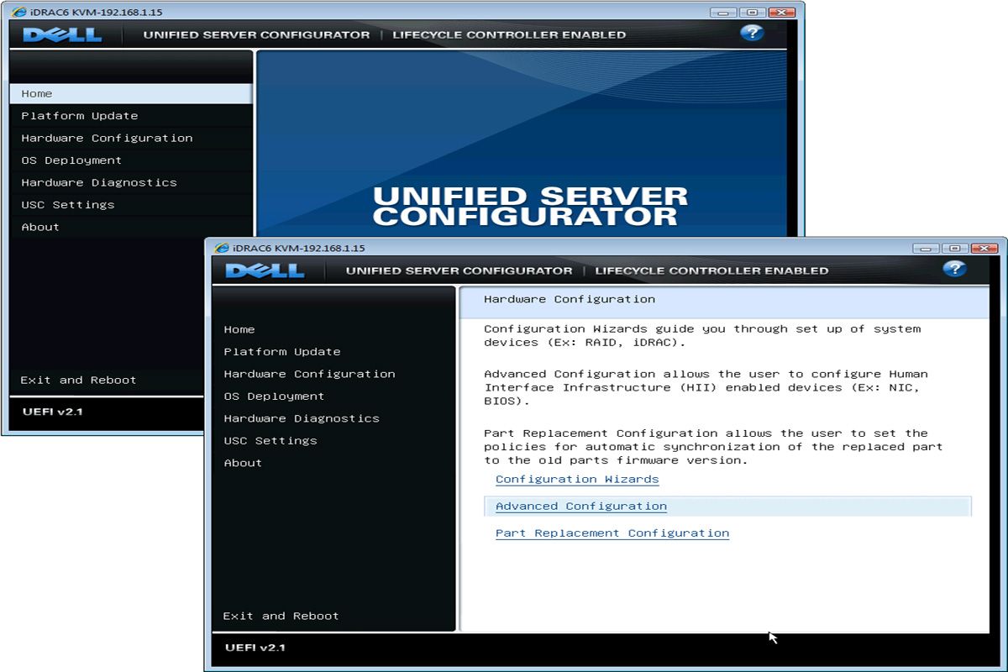Click front window title iDRAC6 KVM-192.168.1.15

click(x=299, y=248)
